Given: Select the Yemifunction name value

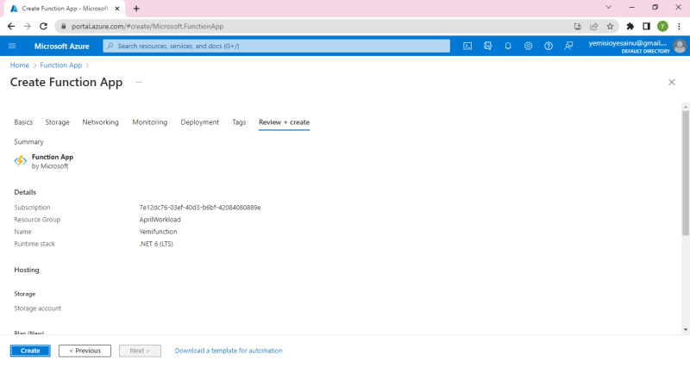Looking at the screenshot, I should (x=158, y=232).
